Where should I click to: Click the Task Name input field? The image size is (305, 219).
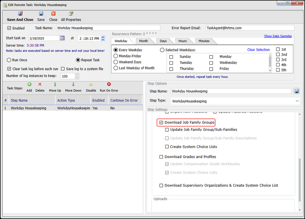(x=108, y=28)
